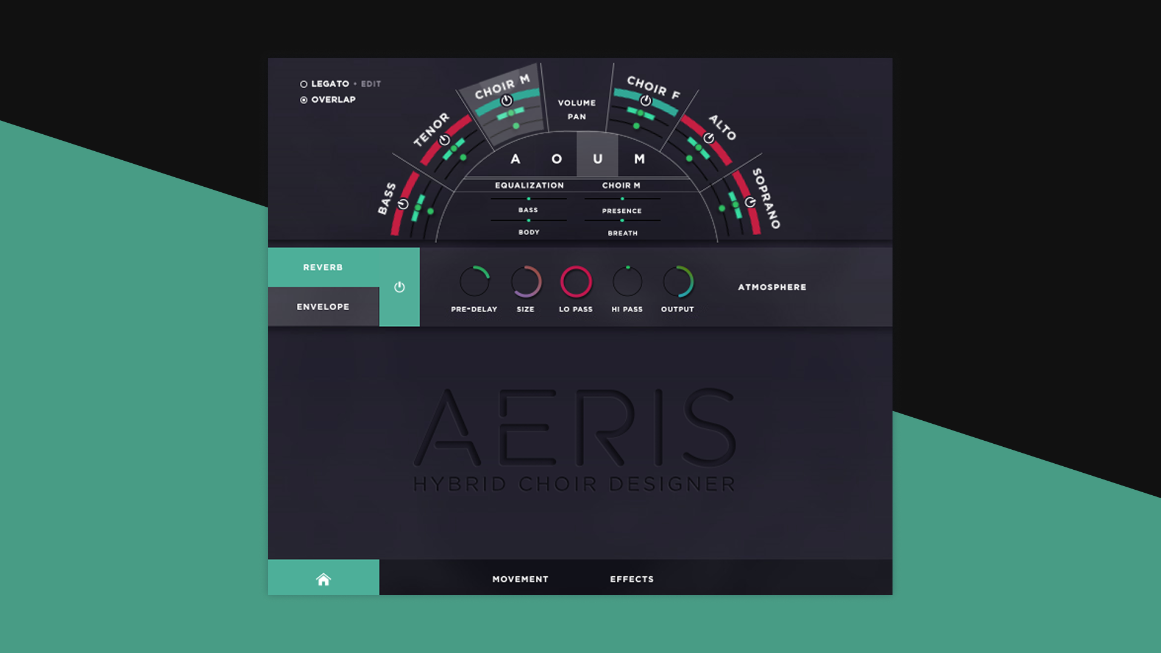Toggle the U vowel selection

coord(597,160)
